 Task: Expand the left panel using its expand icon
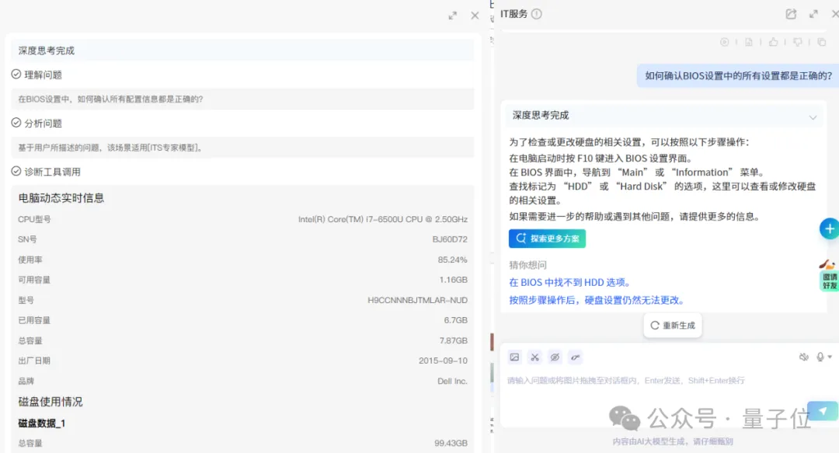point(453,16)
